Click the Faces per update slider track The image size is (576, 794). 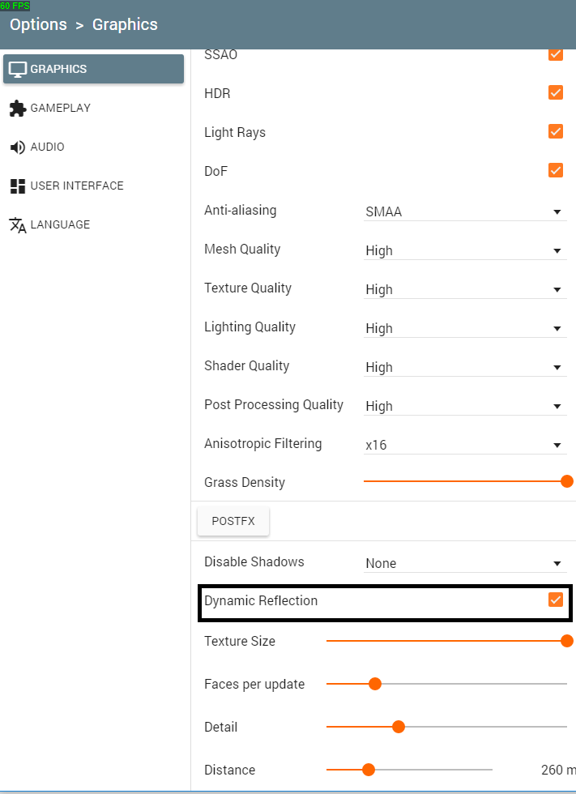pyautogui.click(x=446, y=684)
